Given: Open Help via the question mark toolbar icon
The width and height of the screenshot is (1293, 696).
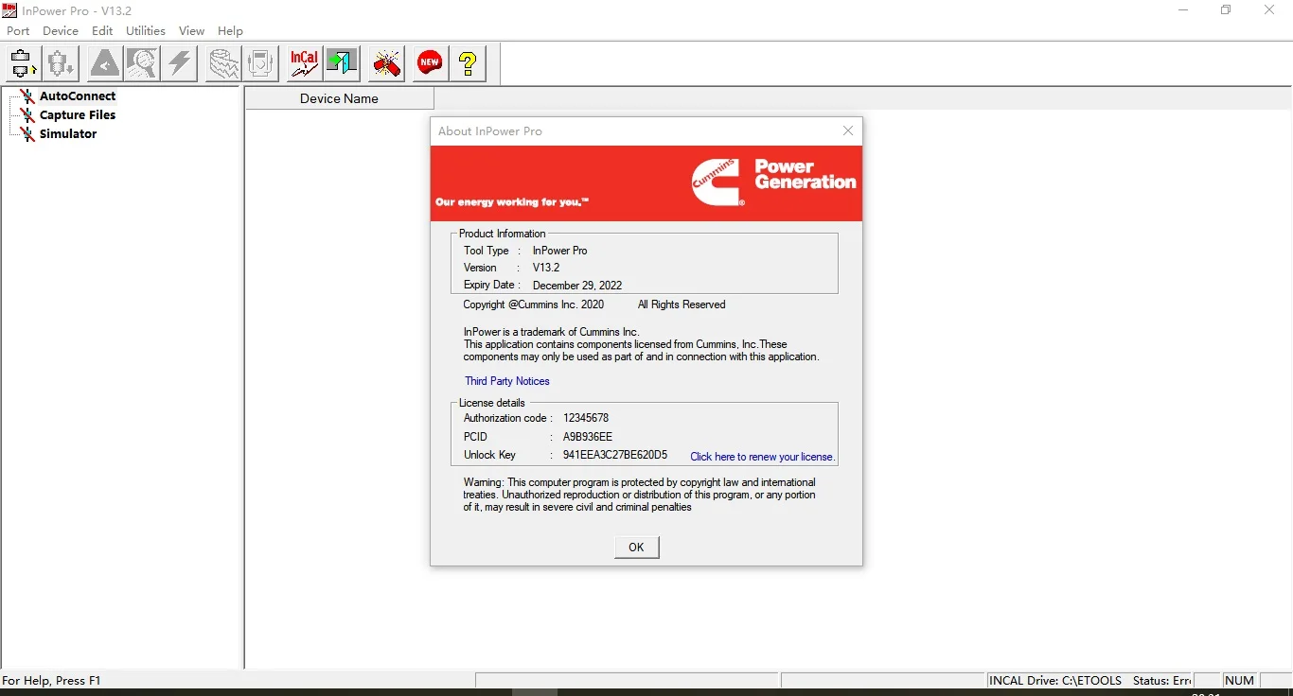Looking at the screenshot, I should (x=467, y=63).
